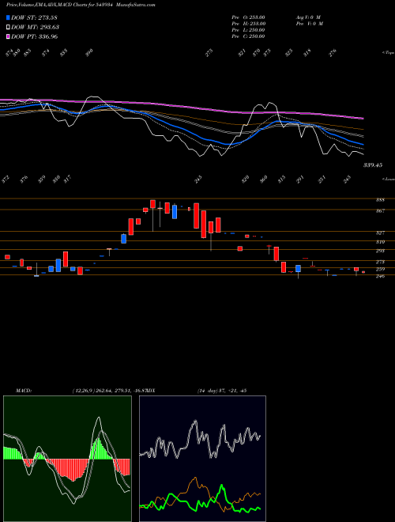This screenshot has height=522, width=395.
Task: Click the 273 price level label
Action: (x=380, y=263)
